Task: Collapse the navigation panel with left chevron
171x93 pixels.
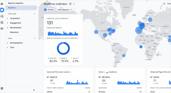Action: click(x=34, y=90)
